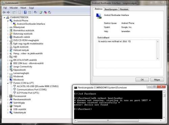
Task: Click the Hálózati kártyák network icon
Action: click(x=11, y=50)
